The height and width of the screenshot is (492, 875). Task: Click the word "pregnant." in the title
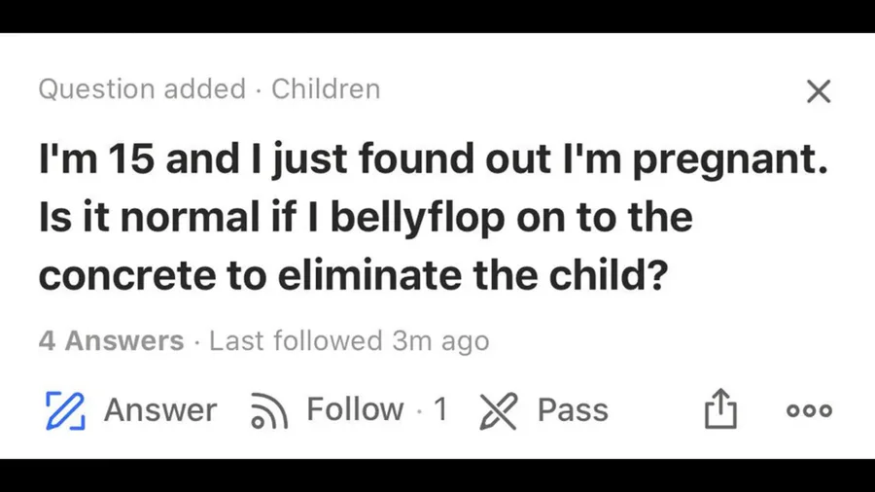click(732, 158)
